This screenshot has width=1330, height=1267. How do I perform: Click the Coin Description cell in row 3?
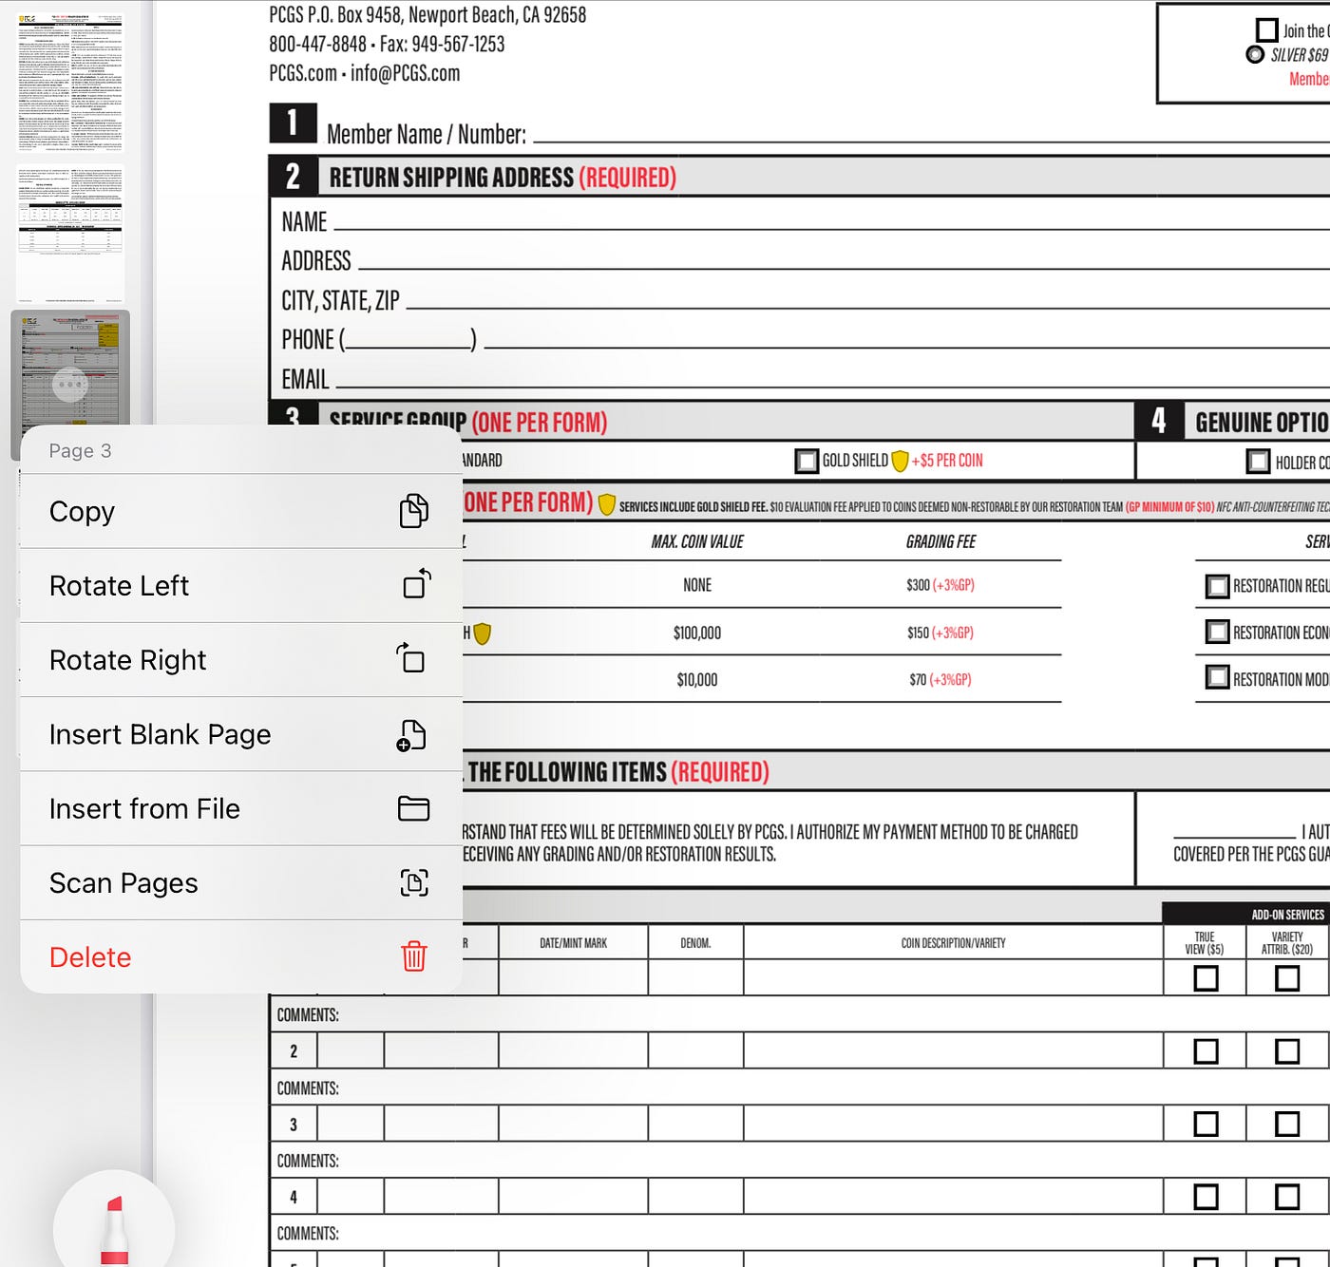pyautogui.click(x=953, y=1125)
